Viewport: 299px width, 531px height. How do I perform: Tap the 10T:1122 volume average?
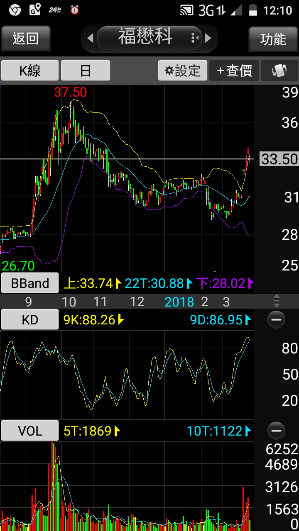(x=219, y=431)
